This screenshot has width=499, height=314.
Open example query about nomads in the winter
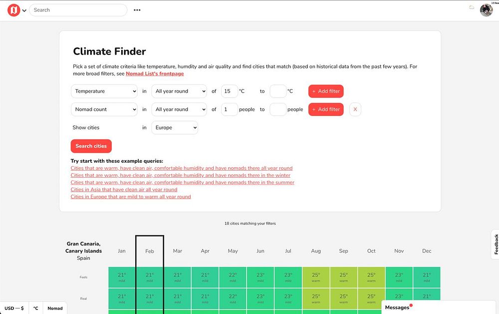(x=181, y=175)
